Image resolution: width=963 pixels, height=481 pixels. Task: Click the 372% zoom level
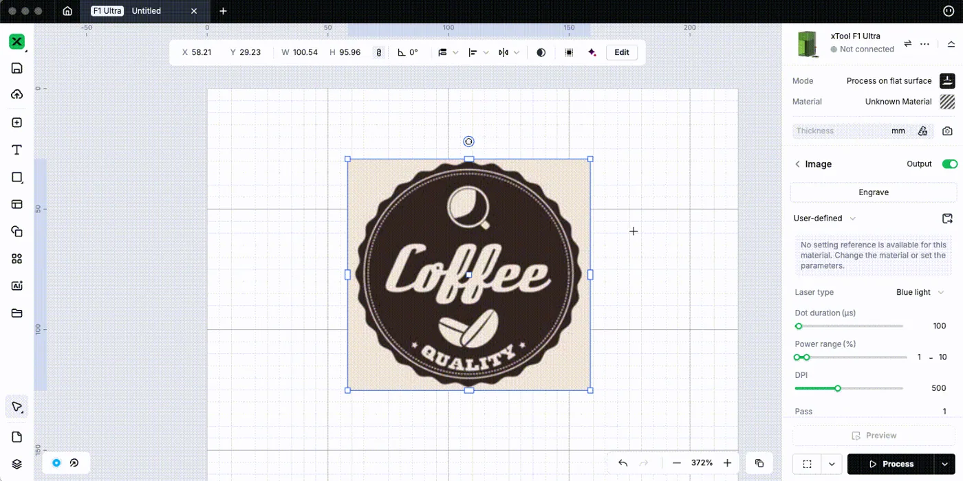coord(702,463)
